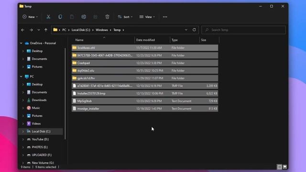Select YouTube (D:) drive in sidebar
306x172 pixels.
[x=40, y=140]
